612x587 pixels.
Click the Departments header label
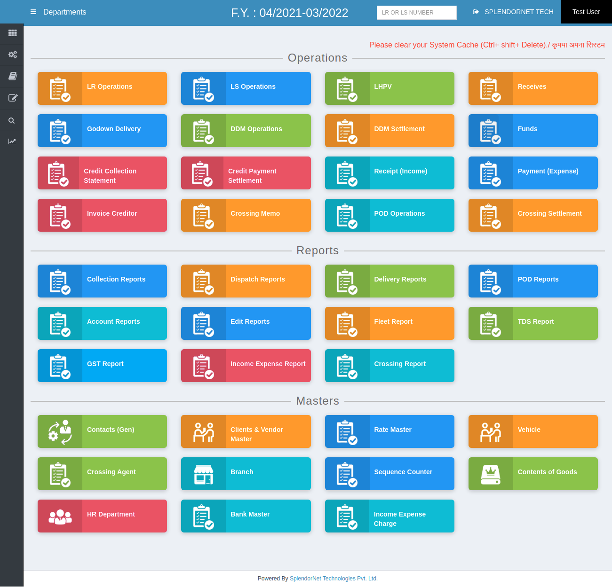tap(65, 12)
